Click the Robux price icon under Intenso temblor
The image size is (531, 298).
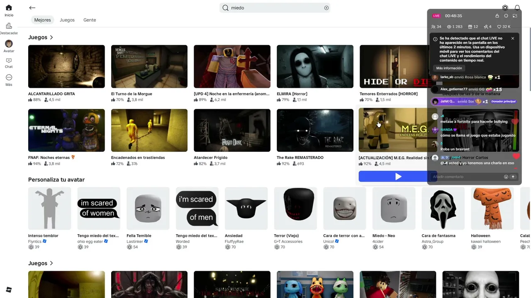click(x=31, y=247)
